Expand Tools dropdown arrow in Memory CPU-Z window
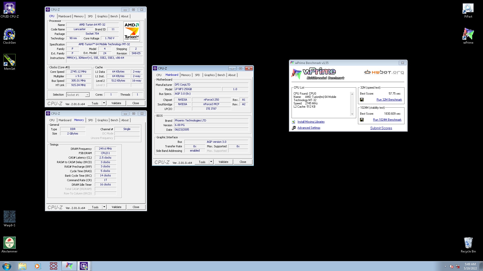Image resolution: width=483 pixels, height=271 pixels. point(104,207)
